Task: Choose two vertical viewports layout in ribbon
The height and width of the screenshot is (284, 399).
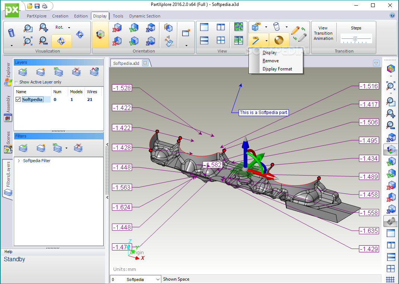Action: [x=221, y=27]
